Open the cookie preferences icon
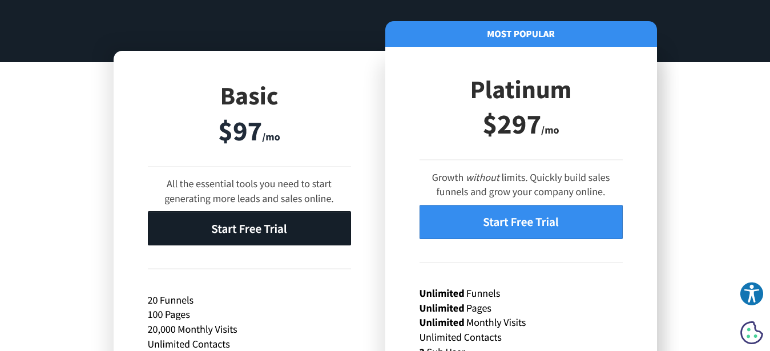 751,332
